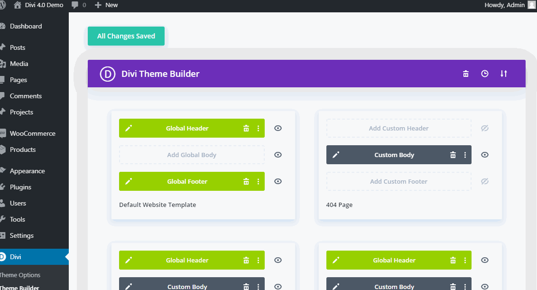Image resolution: width=537 pixels, height=290 pixels.
Task: Select the Divi sidebar menu
Action: (34, 257)
